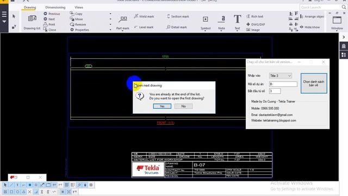This screenshot has height=196, width=348.
Task: Focus the Bat dau tu so field
Action: [275, 91]
